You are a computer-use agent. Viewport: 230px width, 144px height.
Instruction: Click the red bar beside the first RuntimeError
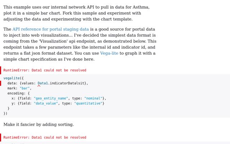[1, 70]
